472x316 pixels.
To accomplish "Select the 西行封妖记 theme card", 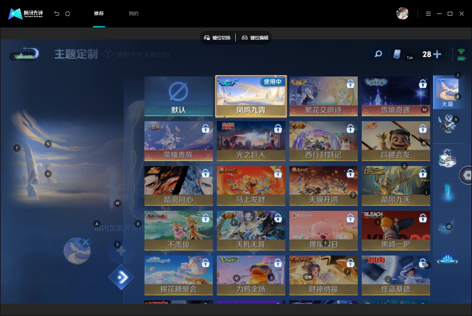I will pos(324,141).
